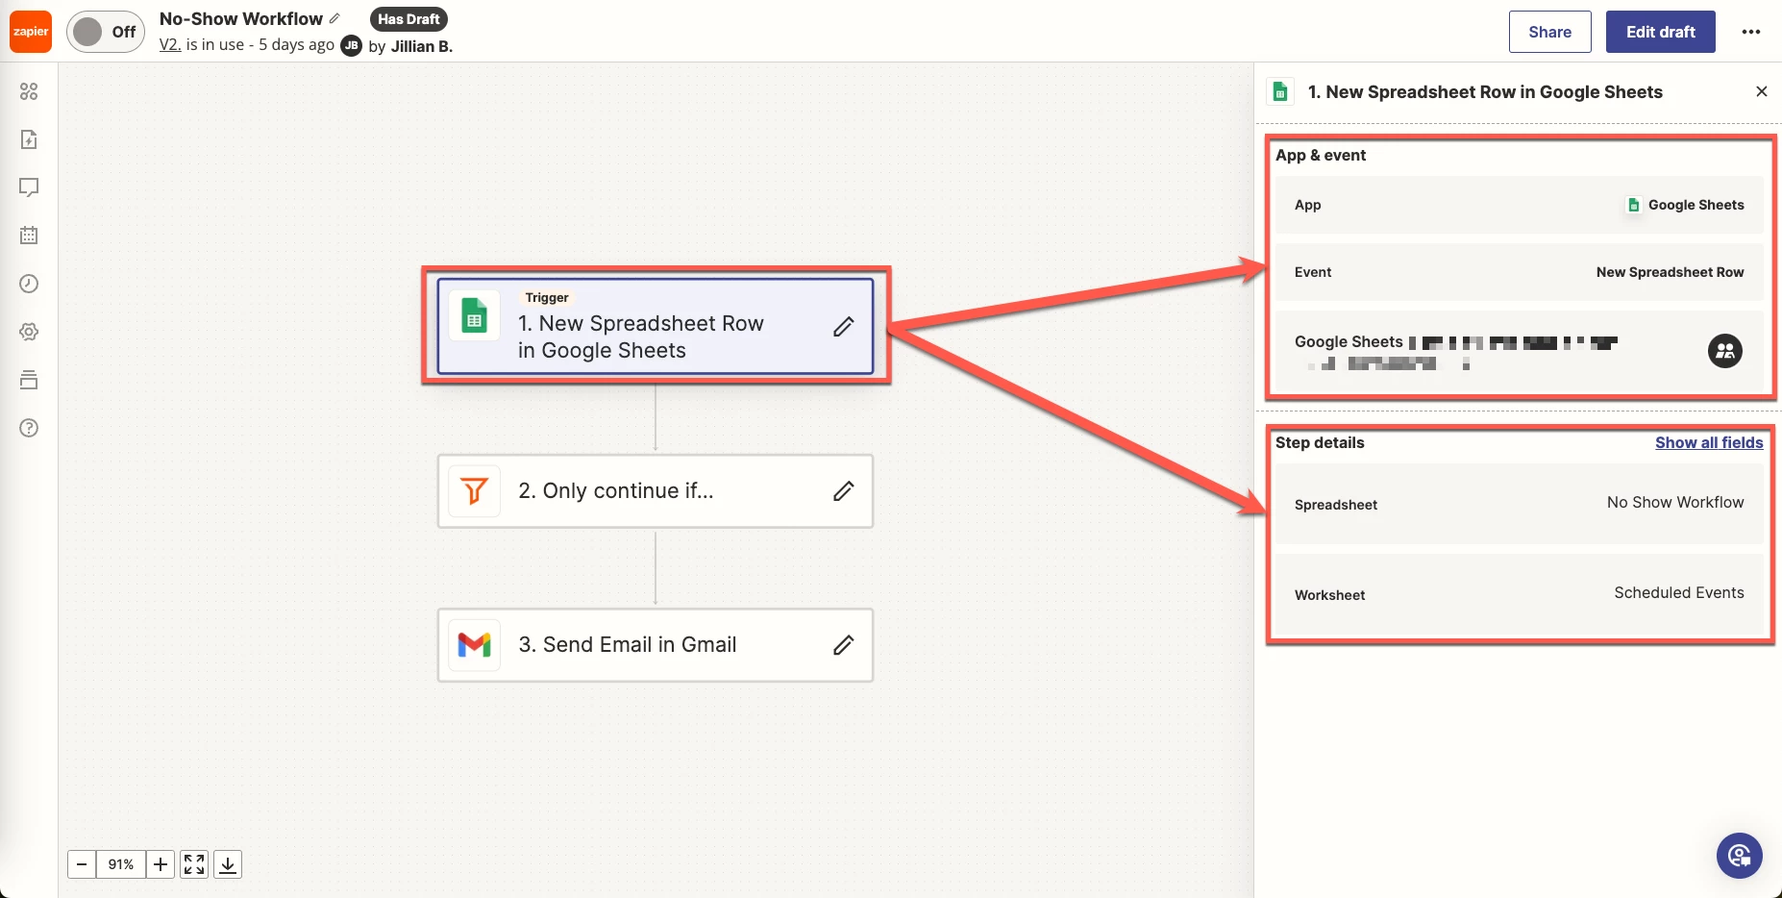Open the comments sidebar icon
The width and height of the screenshot is (1782, 898).
tap(29, 187)
